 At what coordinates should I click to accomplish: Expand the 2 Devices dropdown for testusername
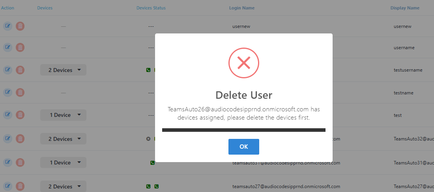pyautogui.click(x=63, y=70)
